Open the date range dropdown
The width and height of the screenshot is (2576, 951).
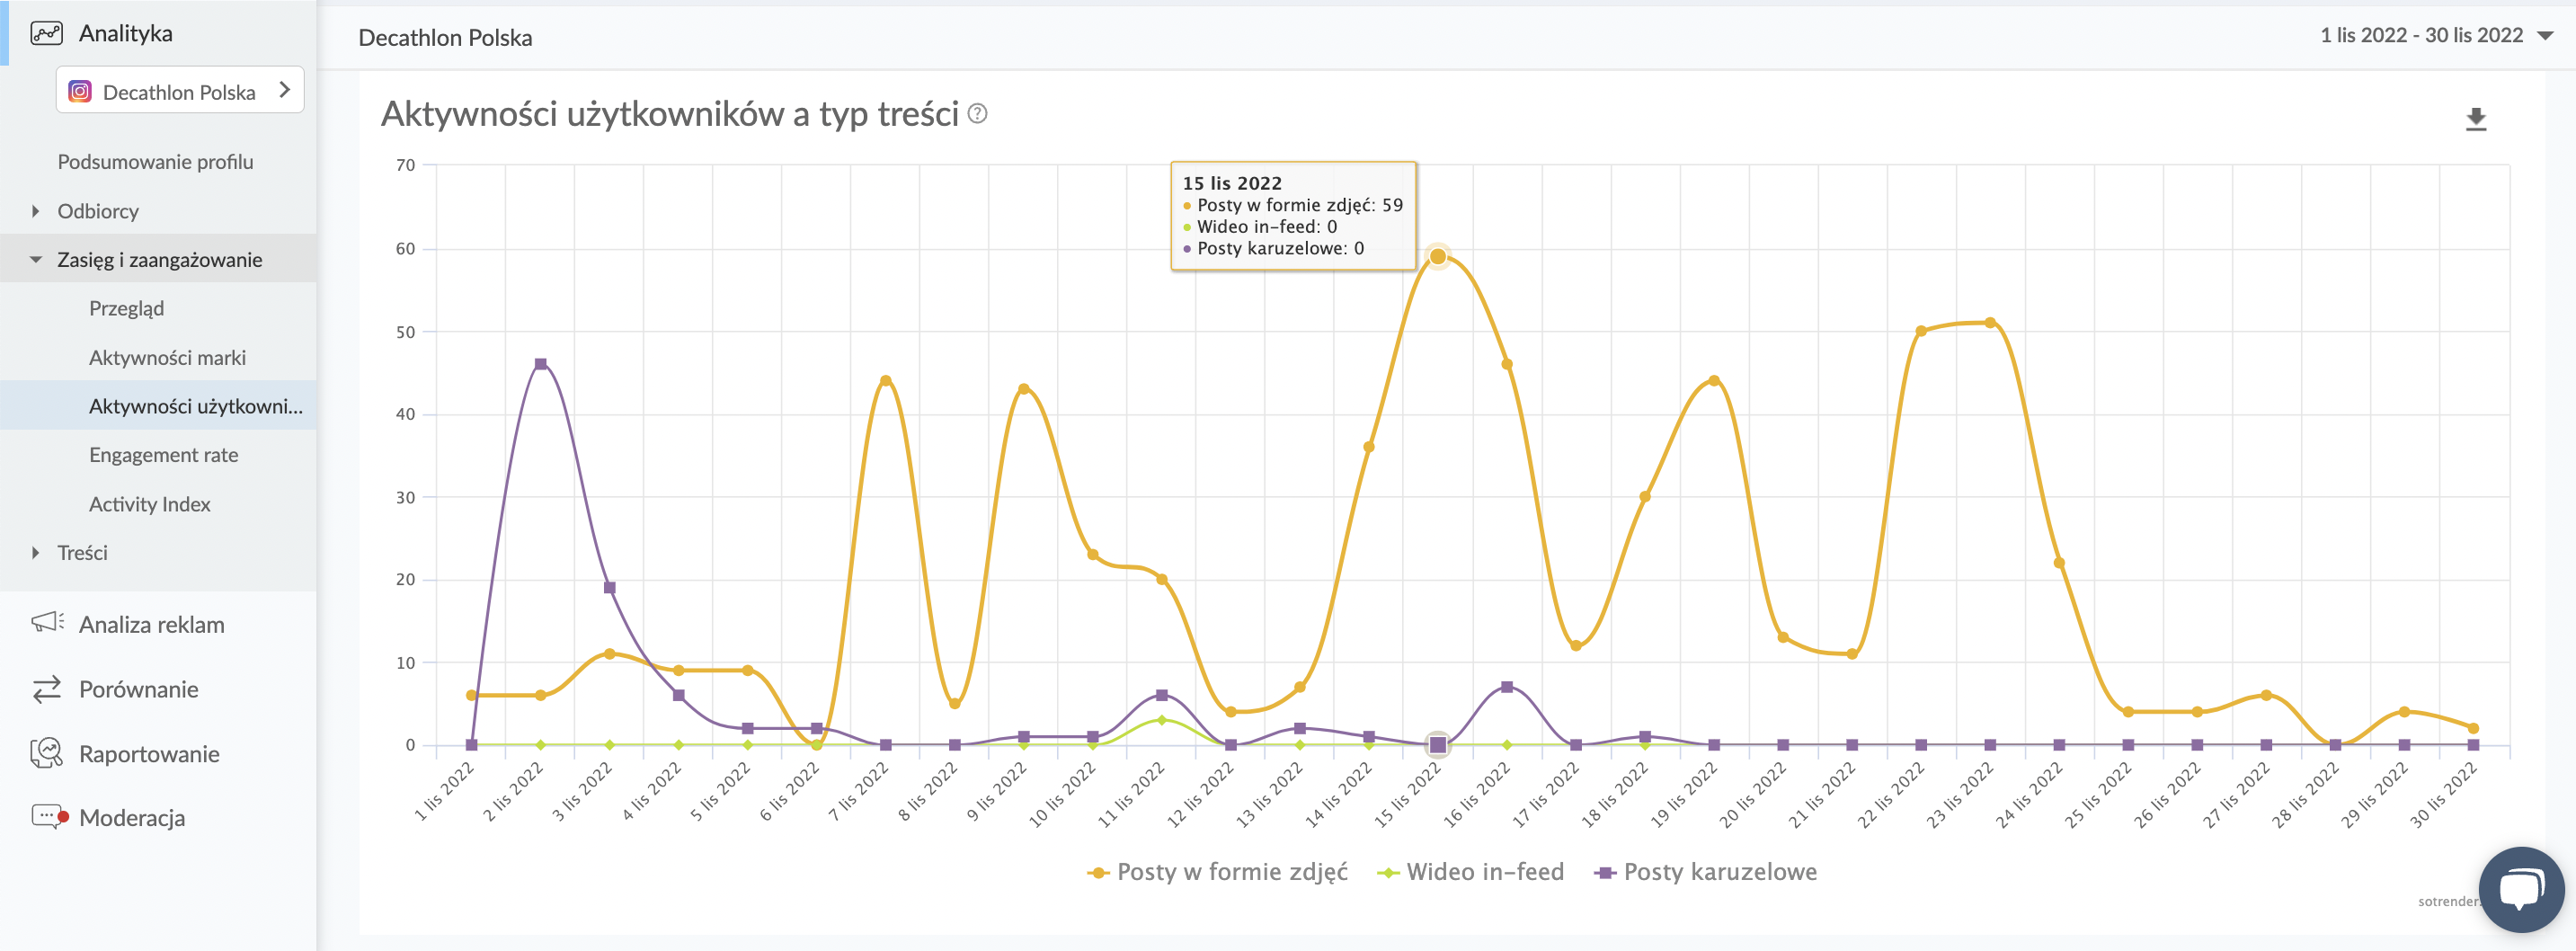[2436, 35]
